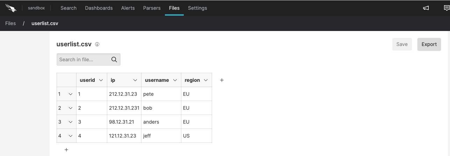Click the magnifying glass search icon
Viewport: 450px width, 156px height.
click(x=114, y=60)
